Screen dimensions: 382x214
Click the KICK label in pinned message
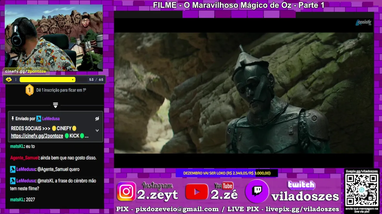click(74, 136)
